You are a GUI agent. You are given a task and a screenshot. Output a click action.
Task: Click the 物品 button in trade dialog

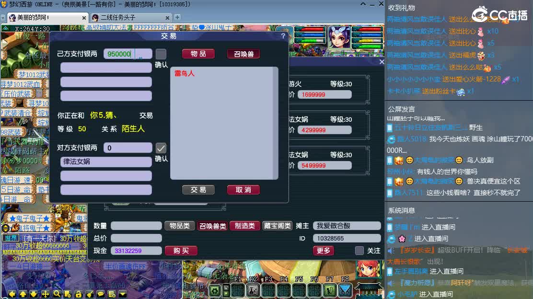pyautogui.click(x=198, y=54)
